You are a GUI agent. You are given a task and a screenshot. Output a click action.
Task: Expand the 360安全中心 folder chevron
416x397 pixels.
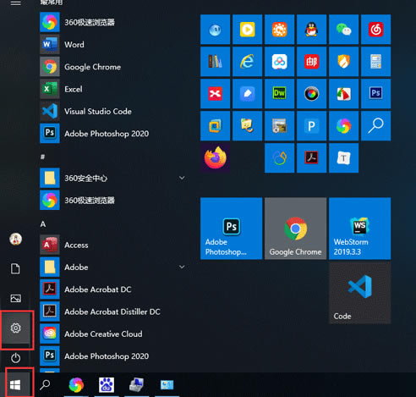pos(182,178)
